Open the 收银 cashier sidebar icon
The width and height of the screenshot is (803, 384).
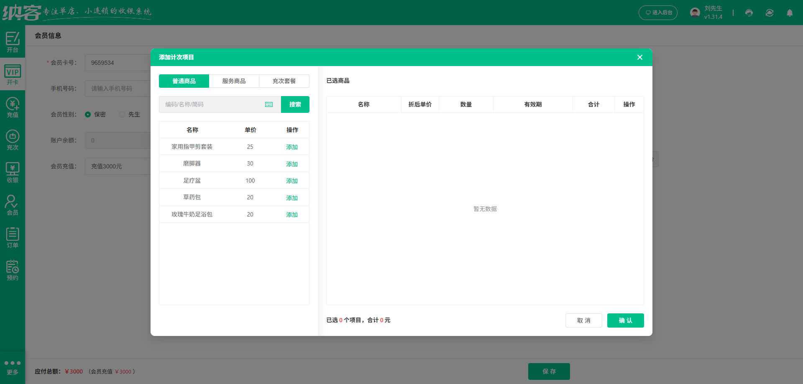tap(13, 172)
